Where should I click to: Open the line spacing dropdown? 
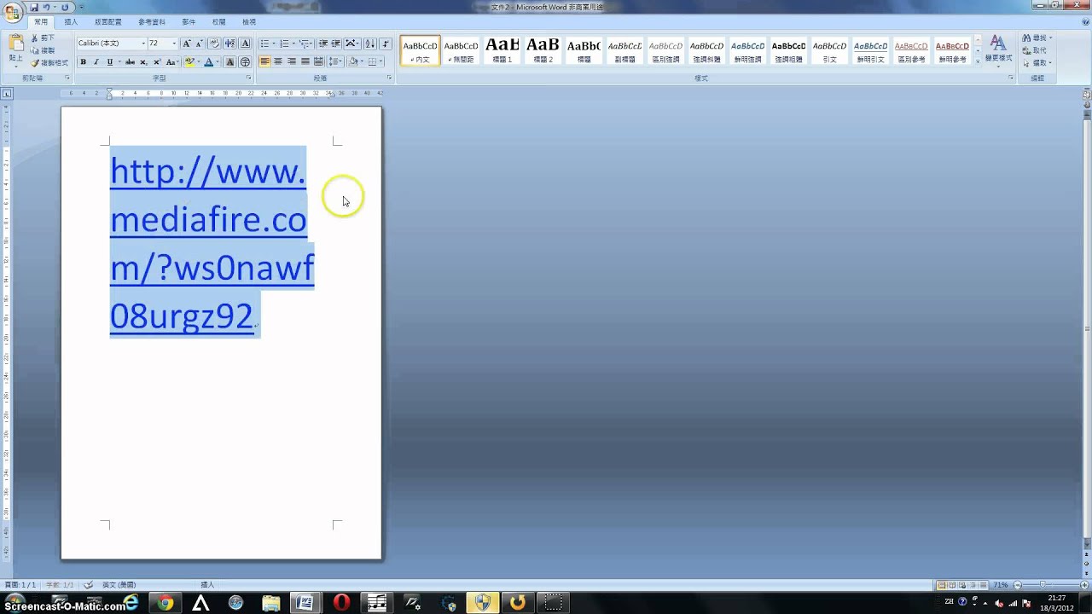[x=335, y=62]
